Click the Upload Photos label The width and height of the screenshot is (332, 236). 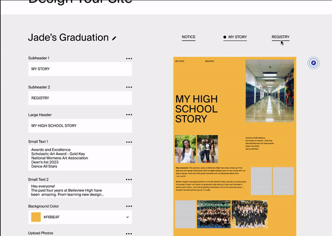(40, 233)
